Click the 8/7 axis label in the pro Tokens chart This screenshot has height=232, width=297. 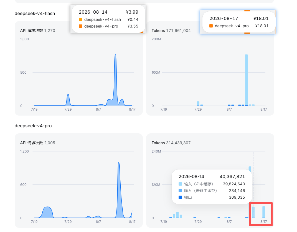point(229,221)
